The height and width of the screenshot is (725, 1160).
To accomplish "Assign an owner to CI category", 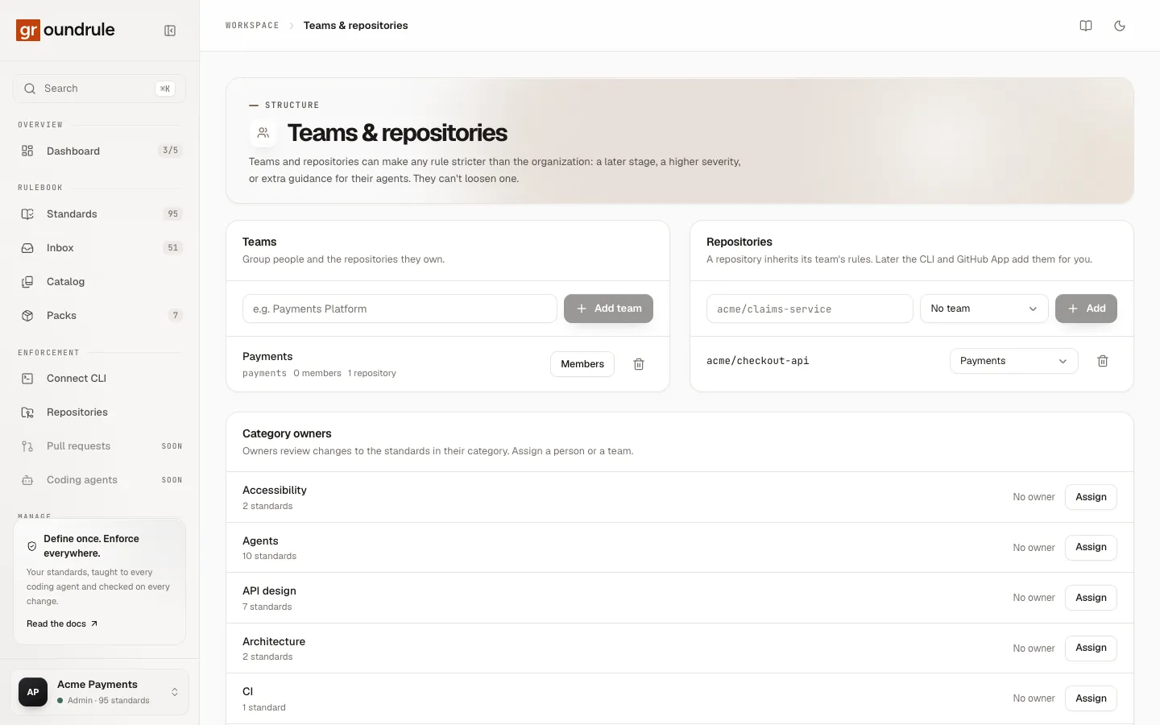I will click(x=1091, y=698).
